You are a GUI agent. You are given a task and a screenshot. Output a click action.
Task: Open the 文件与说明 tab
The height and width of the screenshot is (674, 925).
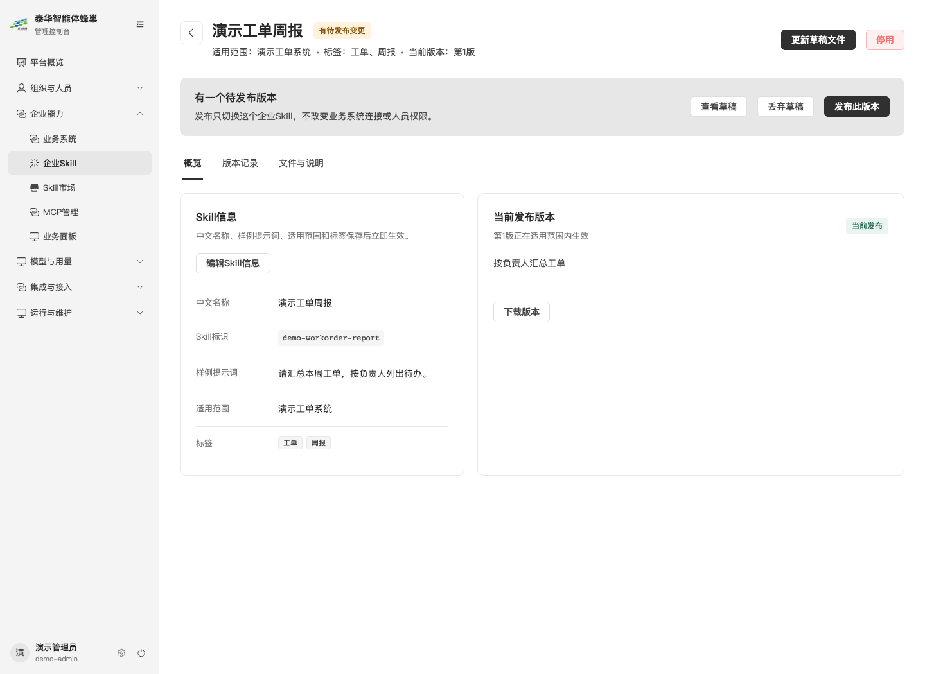[301, 163]
